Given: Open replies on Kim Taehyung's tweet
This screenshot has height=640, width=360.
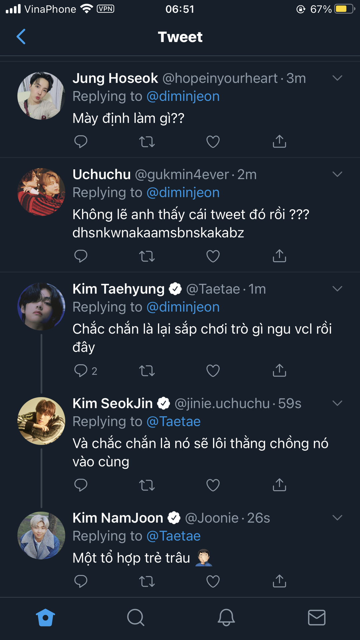Looking at the screenshot, I should coord(81,370).
